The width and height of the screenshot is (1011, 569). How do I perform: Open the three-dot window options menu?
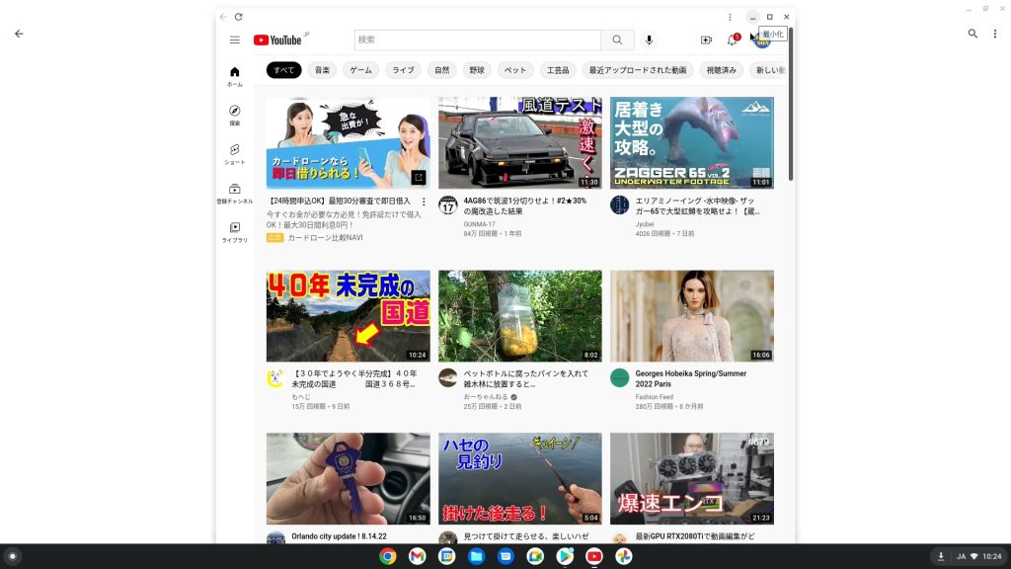click(730, 17)
